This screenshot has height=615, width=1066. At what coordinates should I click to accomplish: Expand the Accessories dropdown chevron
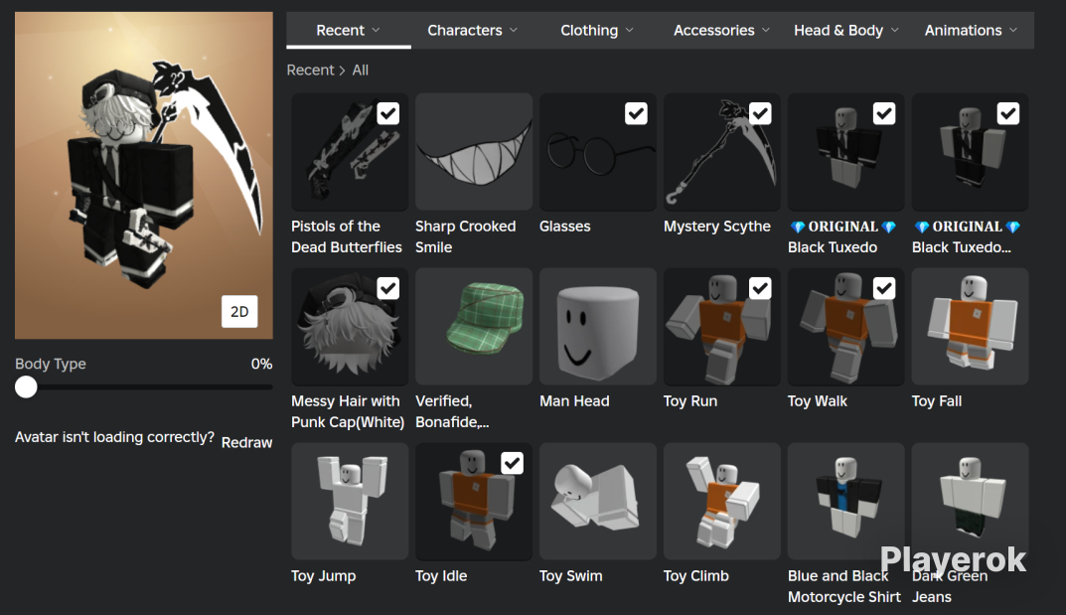766,30
